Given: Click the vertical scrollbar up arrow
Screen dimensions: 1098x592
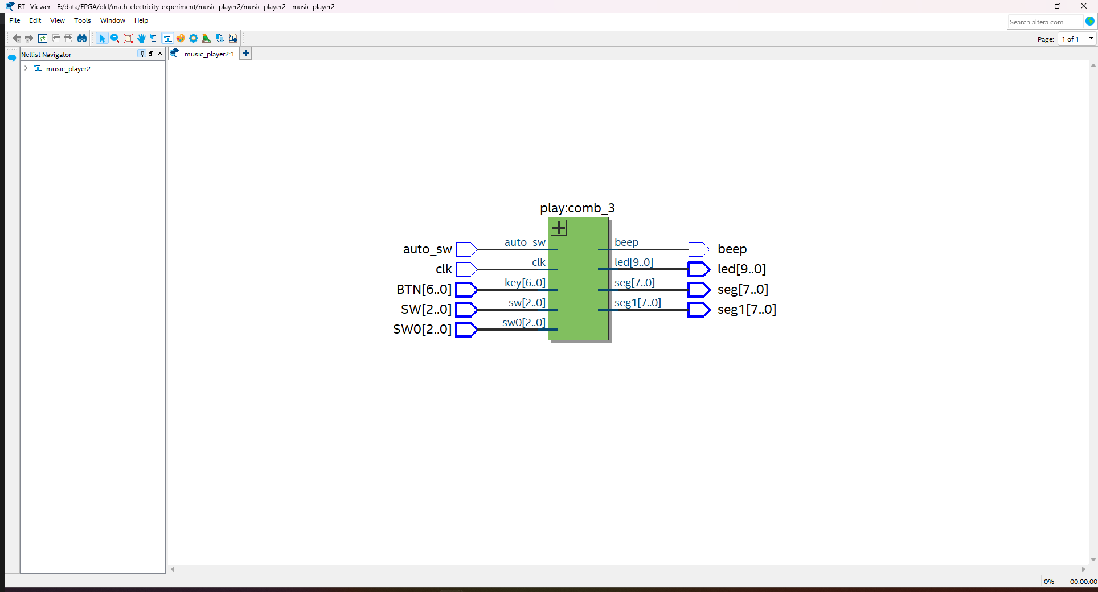Looking at the screenshot, I should 1093,65.
